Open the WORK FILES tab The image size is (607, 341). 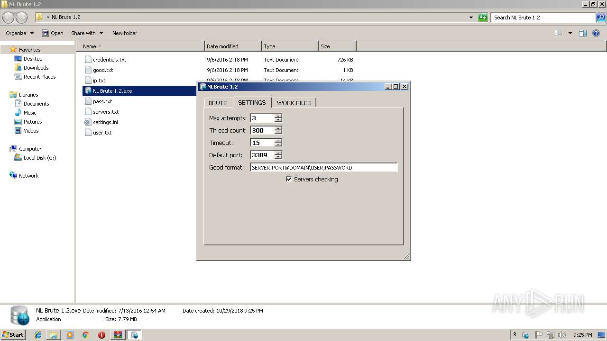click(x=294, y=103)
